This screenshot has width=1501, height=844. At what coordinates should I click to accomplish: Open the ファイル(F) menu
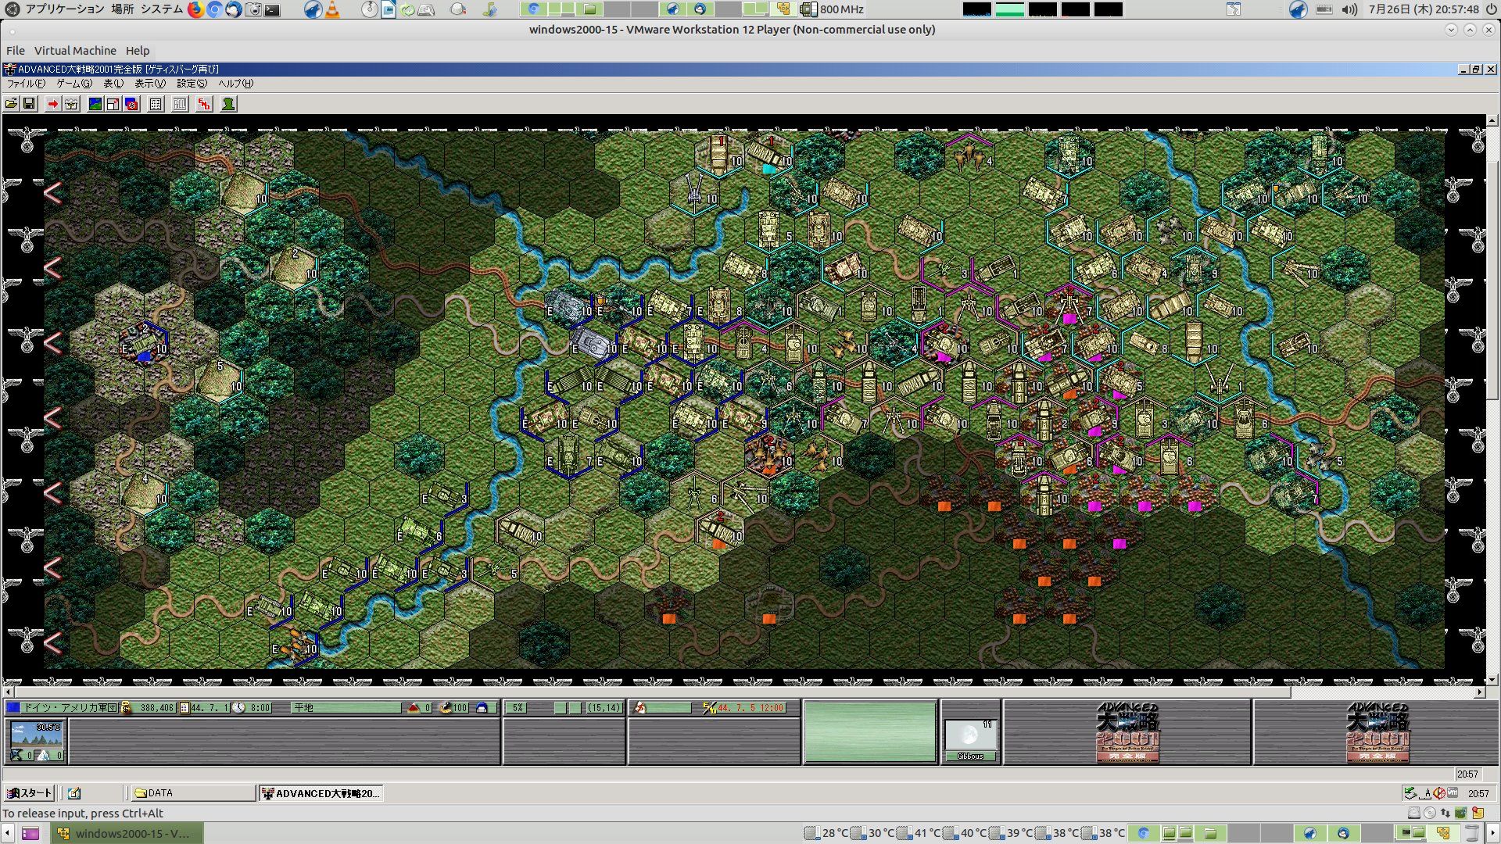click(x=26, y=84)
